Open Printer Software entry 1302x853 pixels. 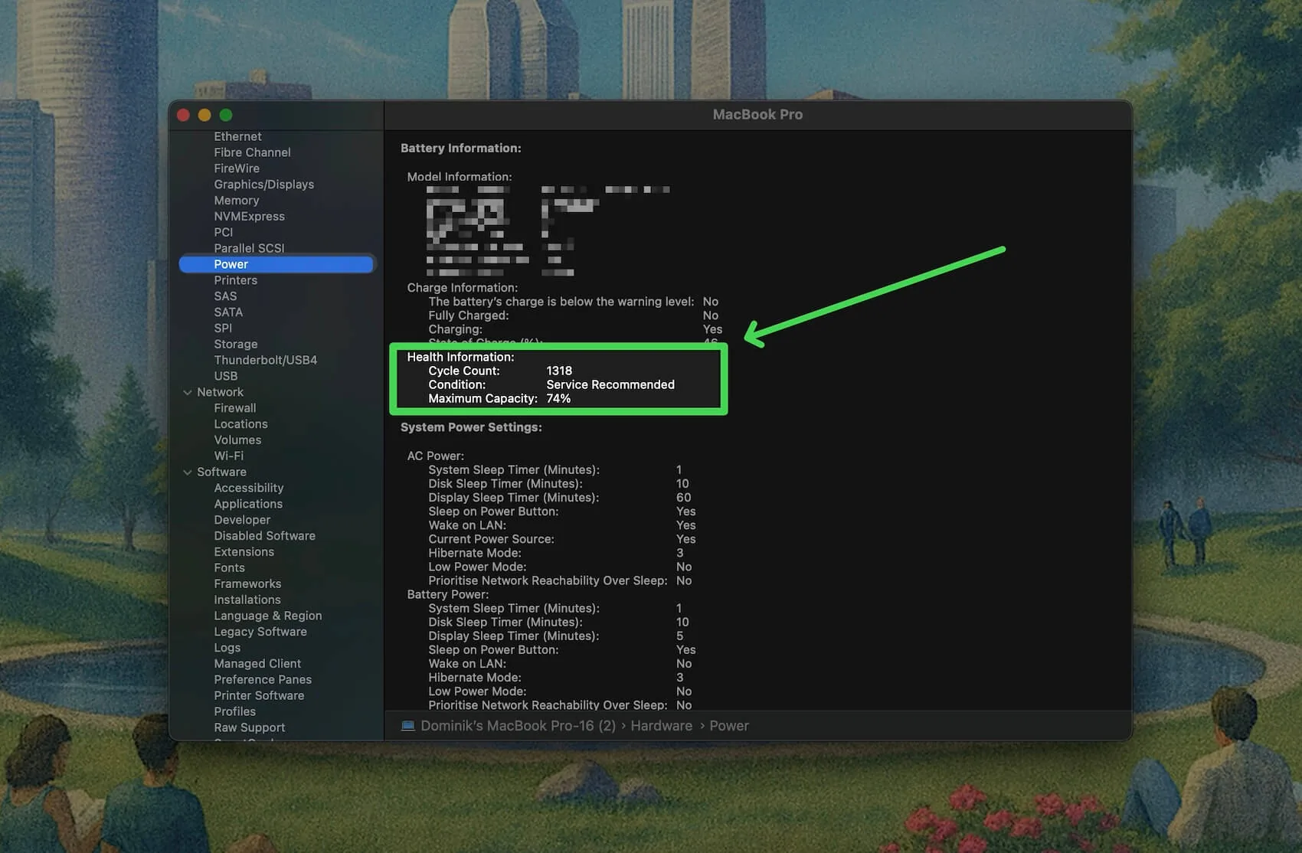tap(259, 696)
